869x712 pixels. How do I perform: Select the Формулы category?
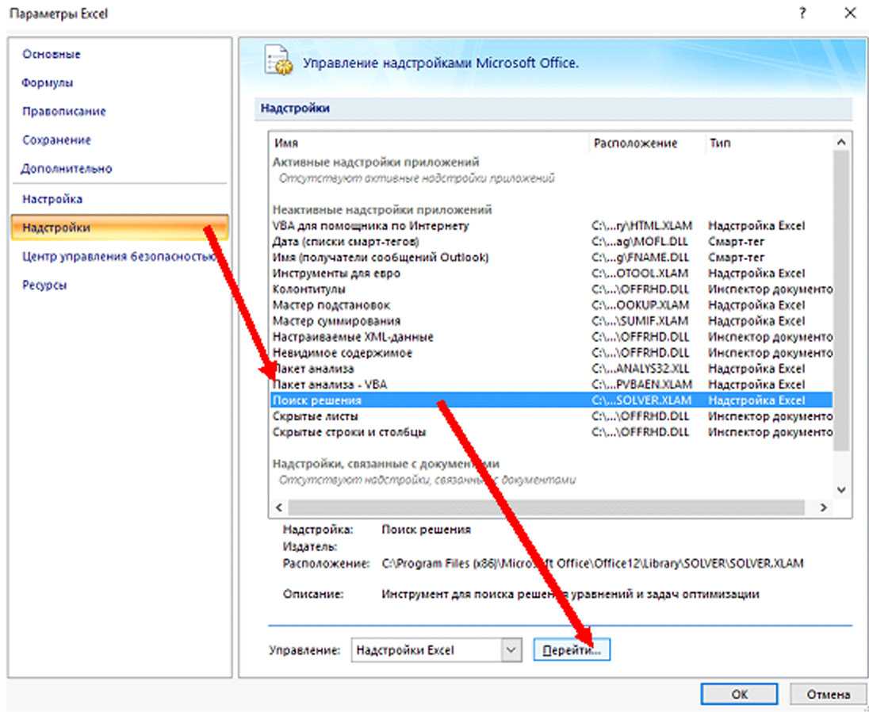tap(48, 83)
